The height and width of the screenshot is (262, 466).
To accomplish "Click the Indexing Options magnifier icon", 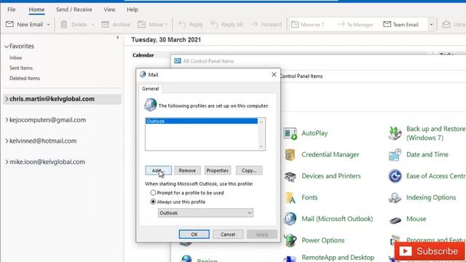I will coord(395,198).
